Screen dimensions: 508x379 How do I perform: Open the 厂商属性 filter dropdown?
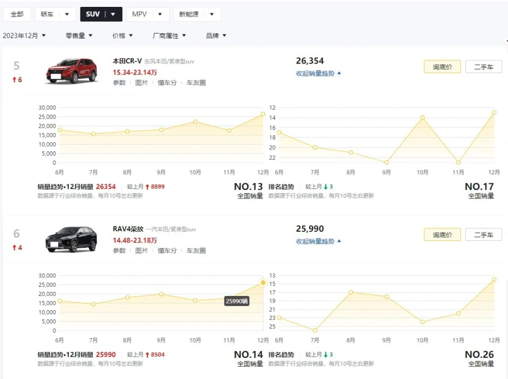(169, 35)
